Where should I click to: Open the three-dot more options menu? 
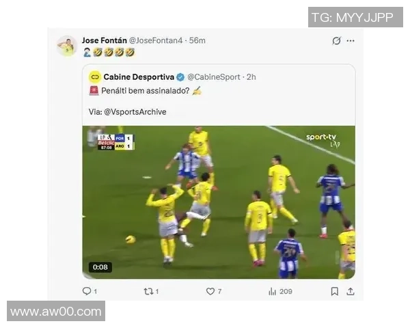[x=351, y=41]
